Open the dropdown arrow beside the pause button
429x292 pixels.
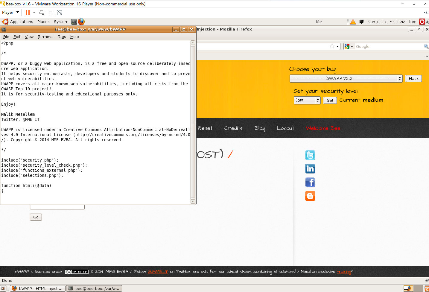point(34,13)
